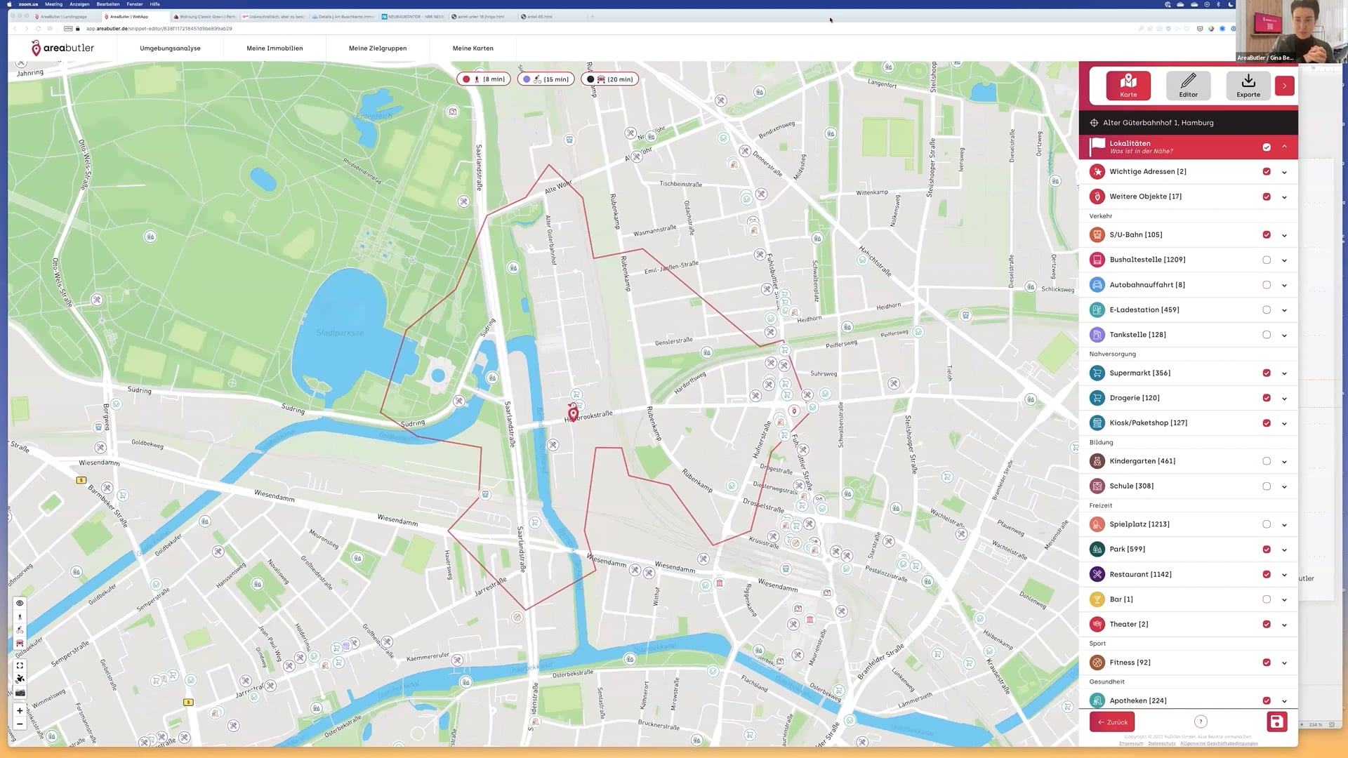Enable Tankstelle checkbox
This screenshot has width=1348, height=758.
tap(1267, 335)
